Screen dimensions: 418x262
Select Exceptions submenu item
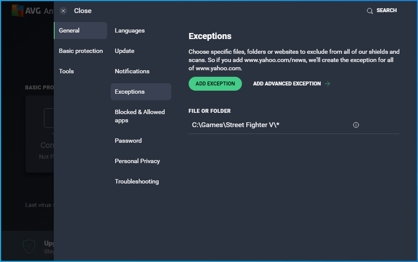pos(141,92)
